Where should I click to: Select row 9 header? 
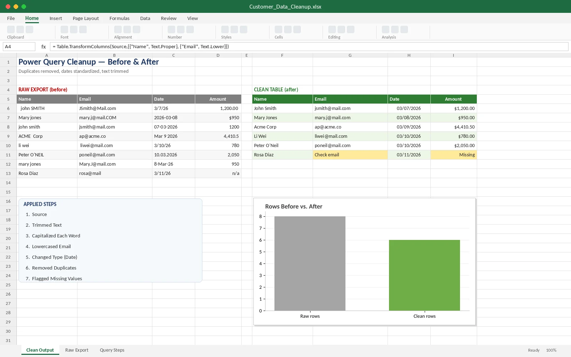point(8,136)
